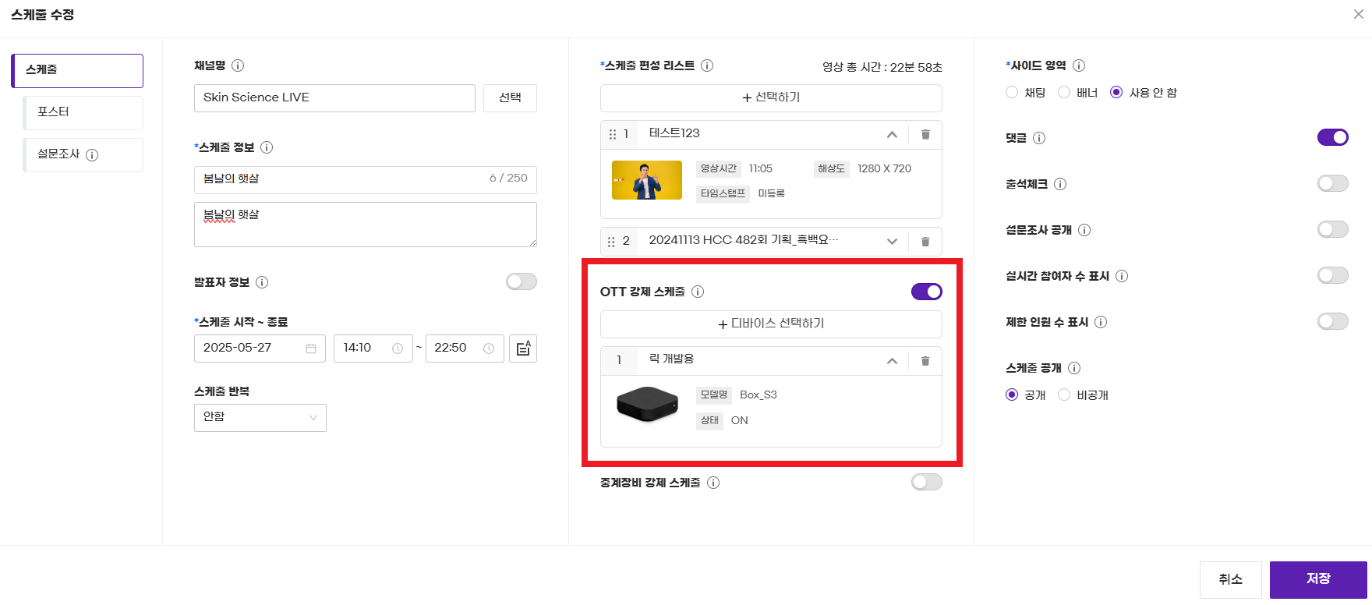The image size is (1372, 605).
Task: Click the info icon next to 스케줄 정보
Action: (267, 147)
